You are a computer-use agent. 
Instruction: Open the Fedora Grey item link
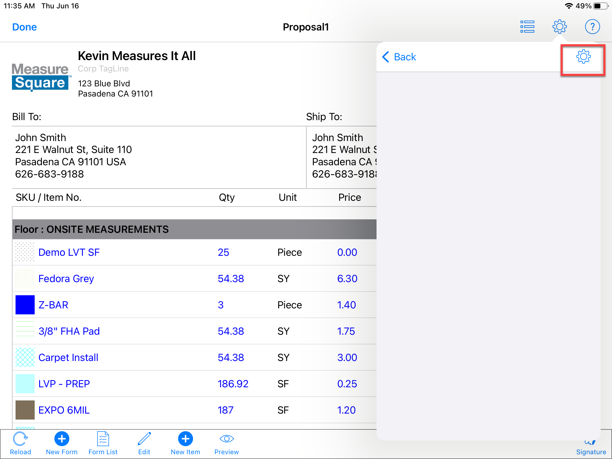66,279
